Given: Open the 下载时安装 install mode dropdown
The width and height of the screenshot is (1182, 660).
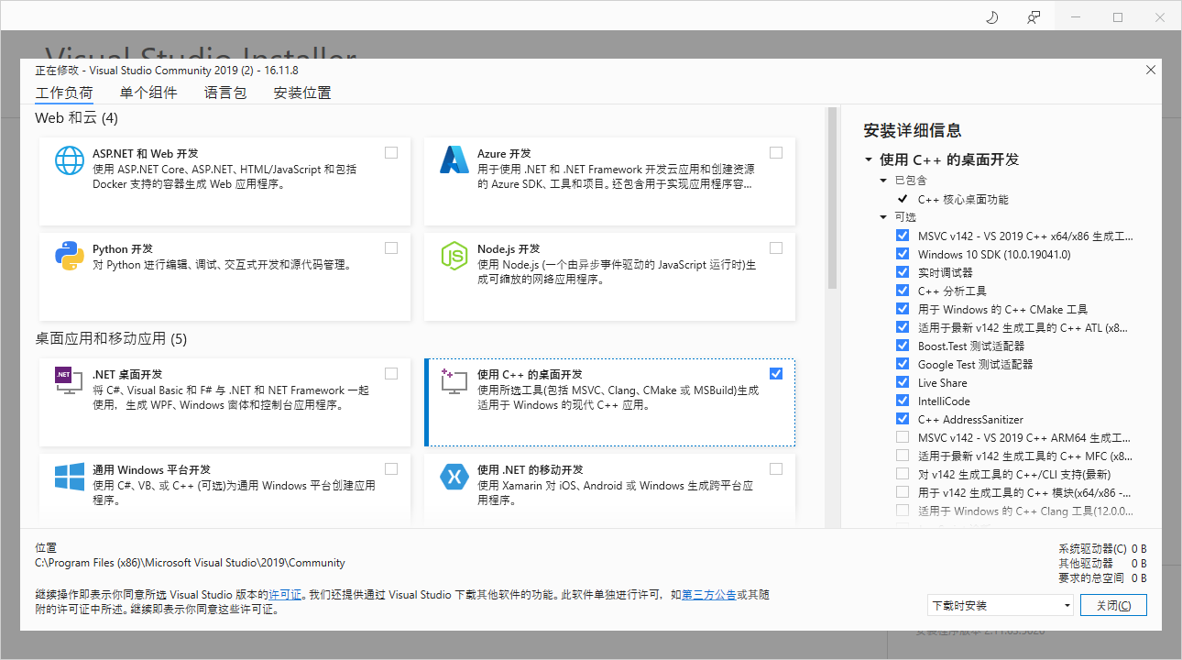Looking at the screenshot, I should [1000, 606].
